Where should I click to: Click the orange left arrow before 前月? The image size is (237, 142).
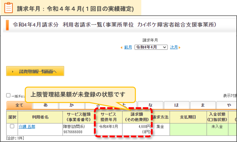pos(121,48)
